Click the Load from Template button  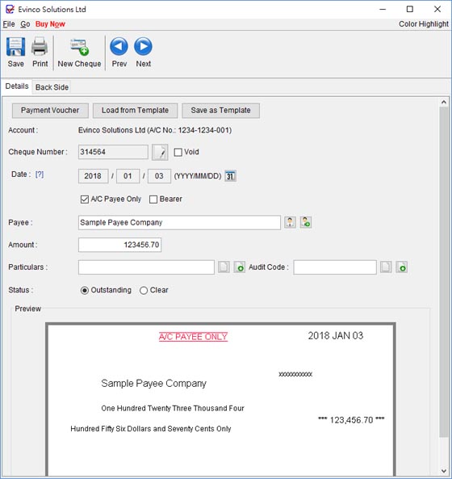[136, 111]
